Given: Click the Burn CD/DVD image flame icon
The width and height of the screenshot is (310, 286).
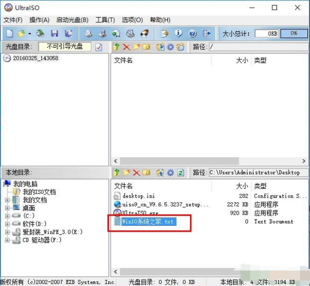Looking at the screenshot, I should [x=145, y=34].
